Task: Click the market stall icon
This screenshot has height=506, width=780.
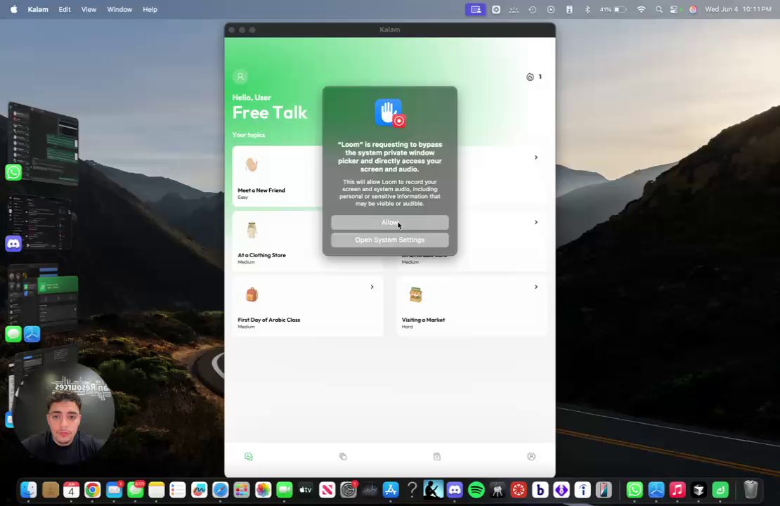Action: [416, 294]
